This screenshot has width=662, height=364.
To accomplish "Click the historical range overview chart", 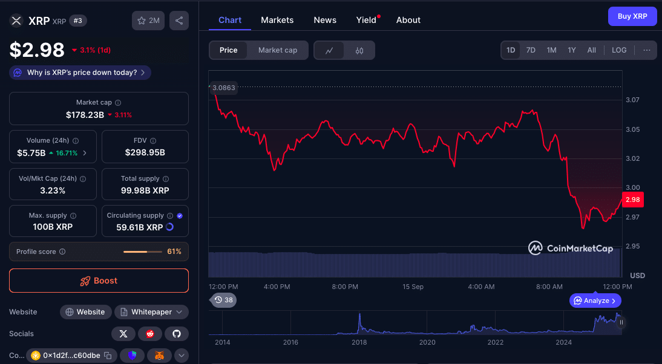I will (x=415, y=323).
